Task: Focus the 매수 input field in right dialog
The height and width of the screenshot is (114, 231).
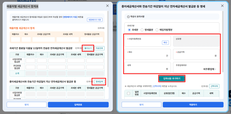Action: coord(148,54)
